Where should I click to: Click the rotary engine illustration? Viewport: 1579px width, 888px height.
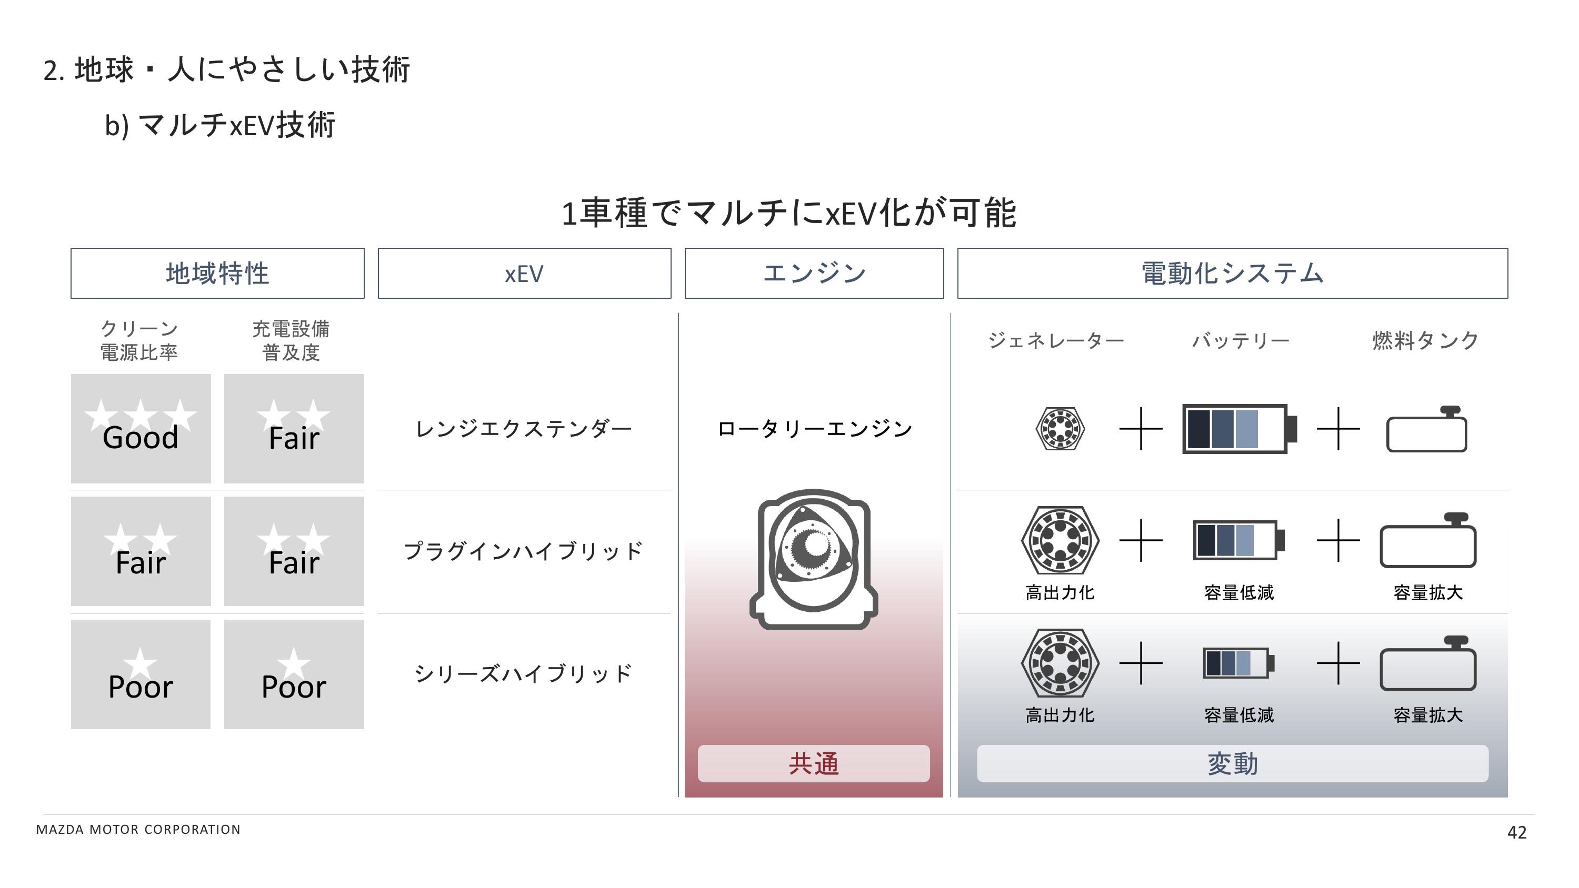pos(813,559)
